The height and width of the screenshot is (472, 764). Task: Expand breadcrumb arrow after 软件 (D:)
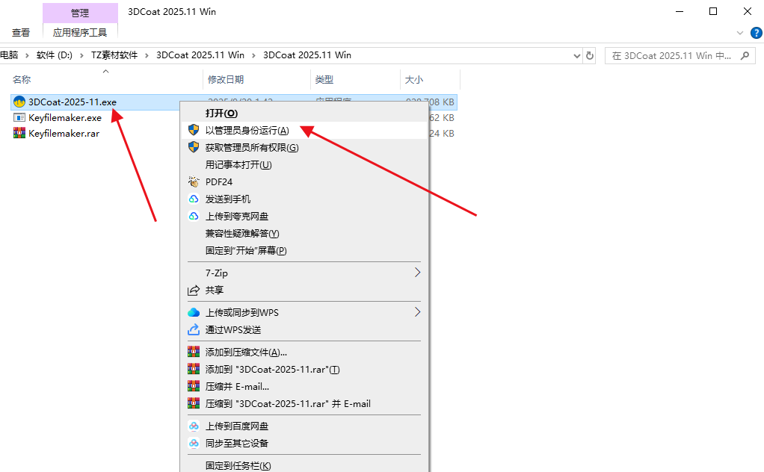click(x=81, y=55)
